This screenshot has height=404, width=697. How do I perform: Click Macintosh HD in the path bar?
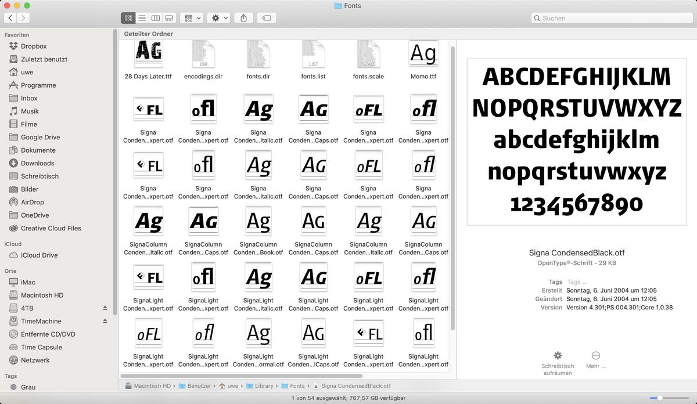tap(148, 385)
